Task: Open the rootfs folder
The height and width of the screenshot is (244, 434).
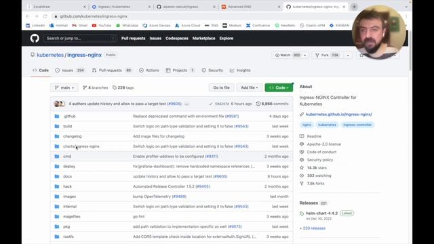Action: (68, 237)
